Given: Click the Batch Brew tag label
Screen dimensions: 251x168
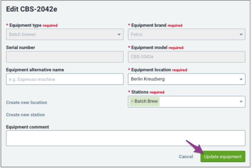Looking at the screenshot, I should 146,101.
